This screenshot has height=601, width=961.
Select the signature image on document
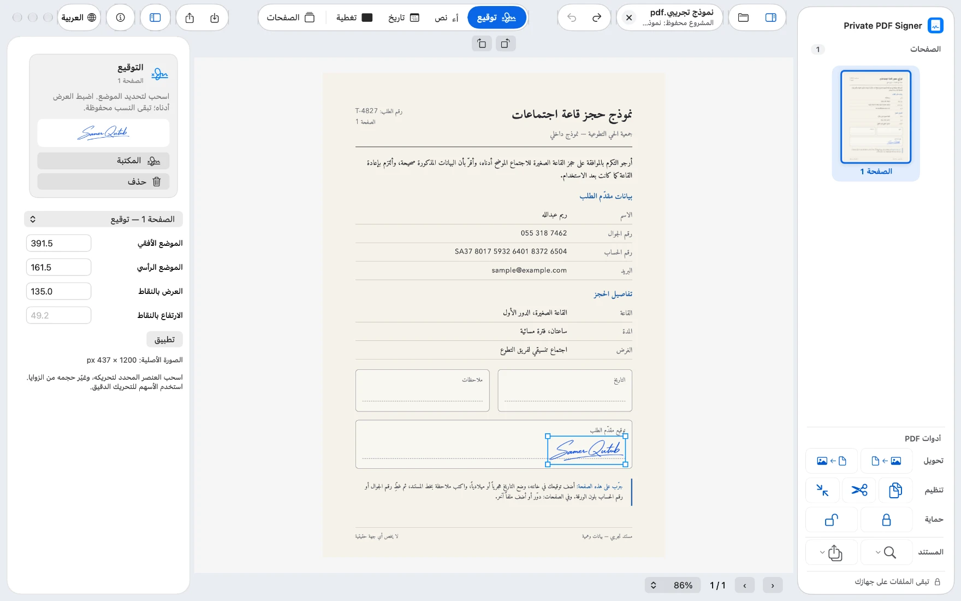586,450
